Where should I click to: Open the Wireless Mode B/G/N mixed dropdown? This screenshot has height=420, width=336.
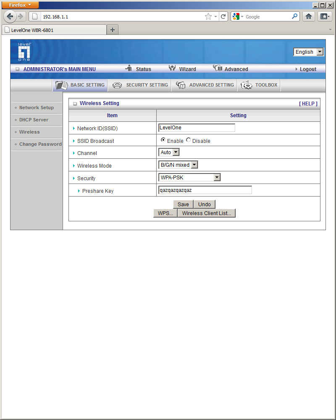coord(178,165)
